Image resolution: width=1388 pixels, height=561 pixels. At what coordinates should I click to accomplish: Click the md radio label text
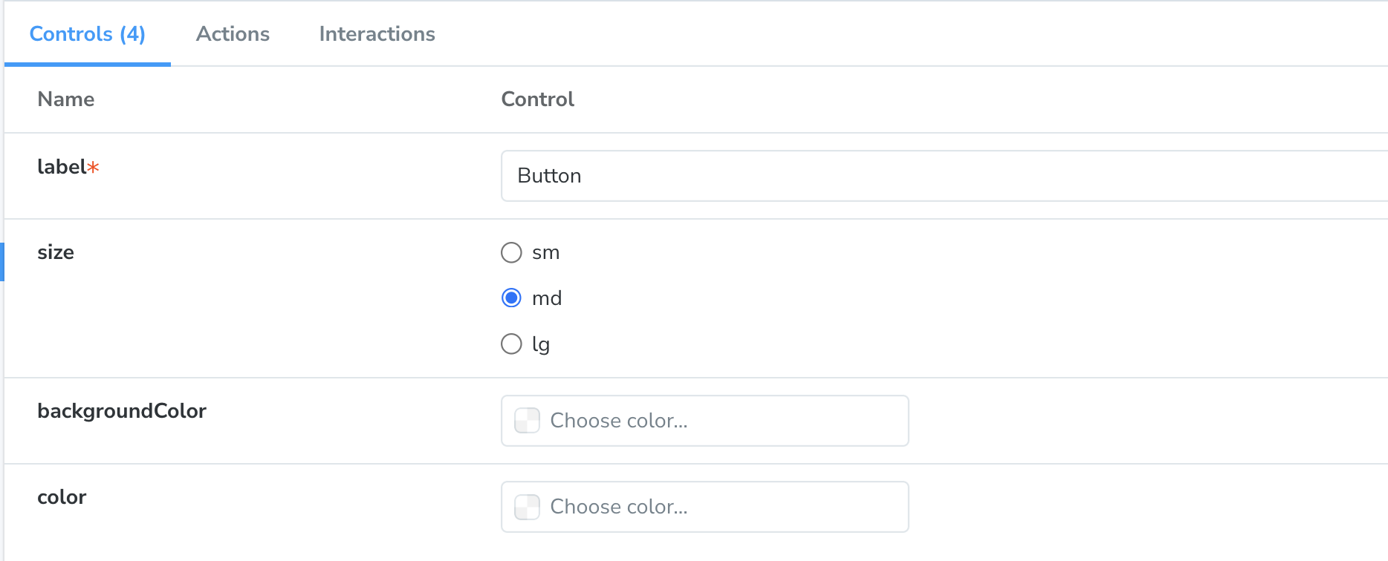click(547, 298)
